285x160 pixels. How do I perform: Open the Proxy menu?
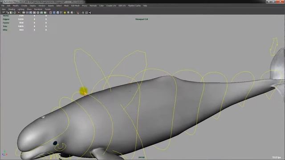[x=85, y=6]
